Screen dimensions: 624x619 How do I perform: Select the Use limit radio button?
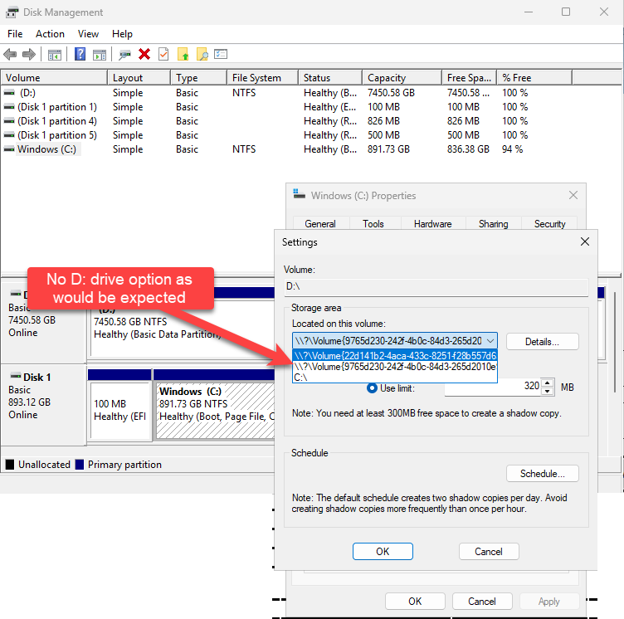click(372, 388)
